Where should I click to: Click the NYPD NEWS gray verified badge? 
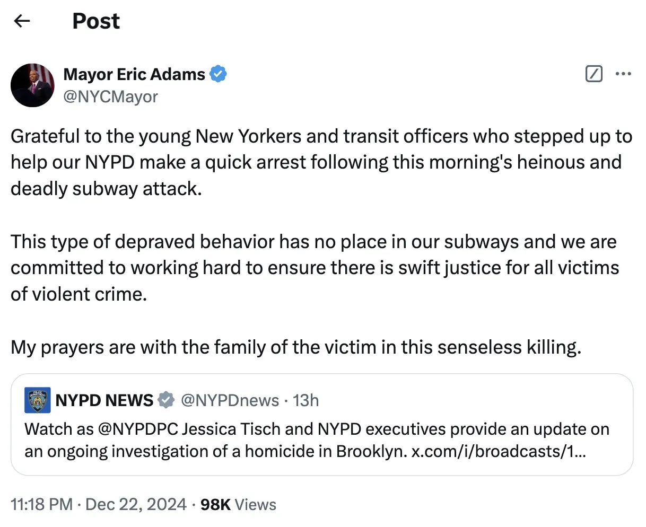pyautogui.click(x=166, y=400)
